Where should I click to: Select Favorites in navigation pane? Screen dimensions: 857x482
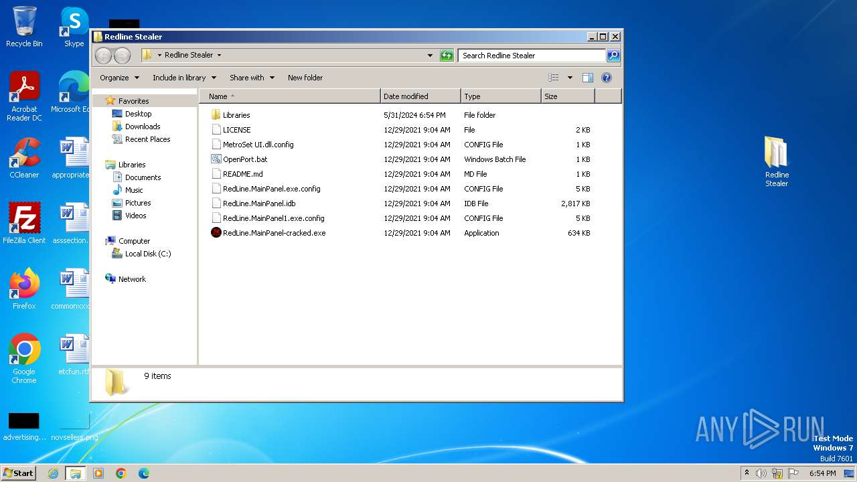pos(133,101)
